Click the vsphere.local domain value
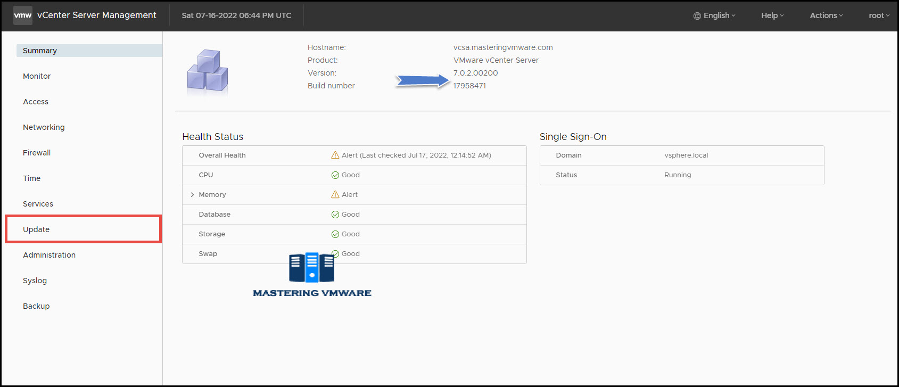This screenshot has height=387, width=899. pos(686,155)
